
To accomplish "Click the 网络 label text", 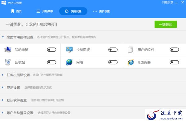I will (80, 62).
